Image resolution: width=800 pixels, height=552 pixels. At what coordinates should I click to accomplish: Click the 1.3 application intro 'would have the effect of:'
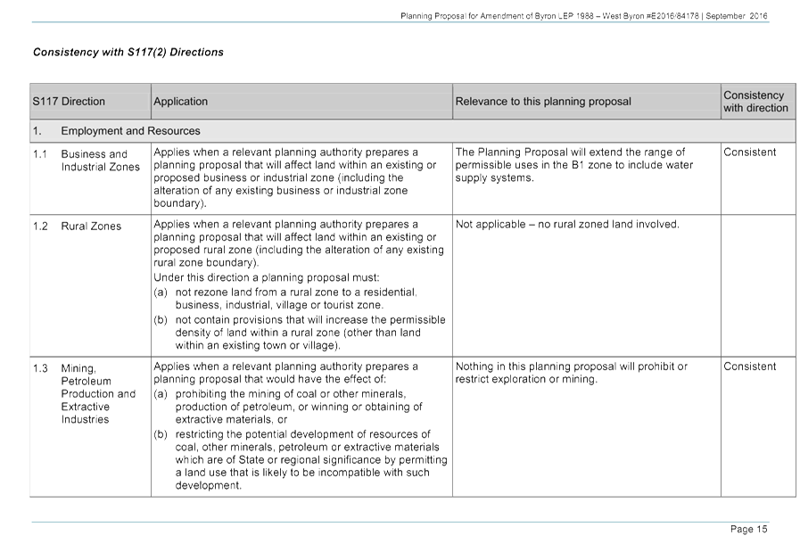pos(285,373)
